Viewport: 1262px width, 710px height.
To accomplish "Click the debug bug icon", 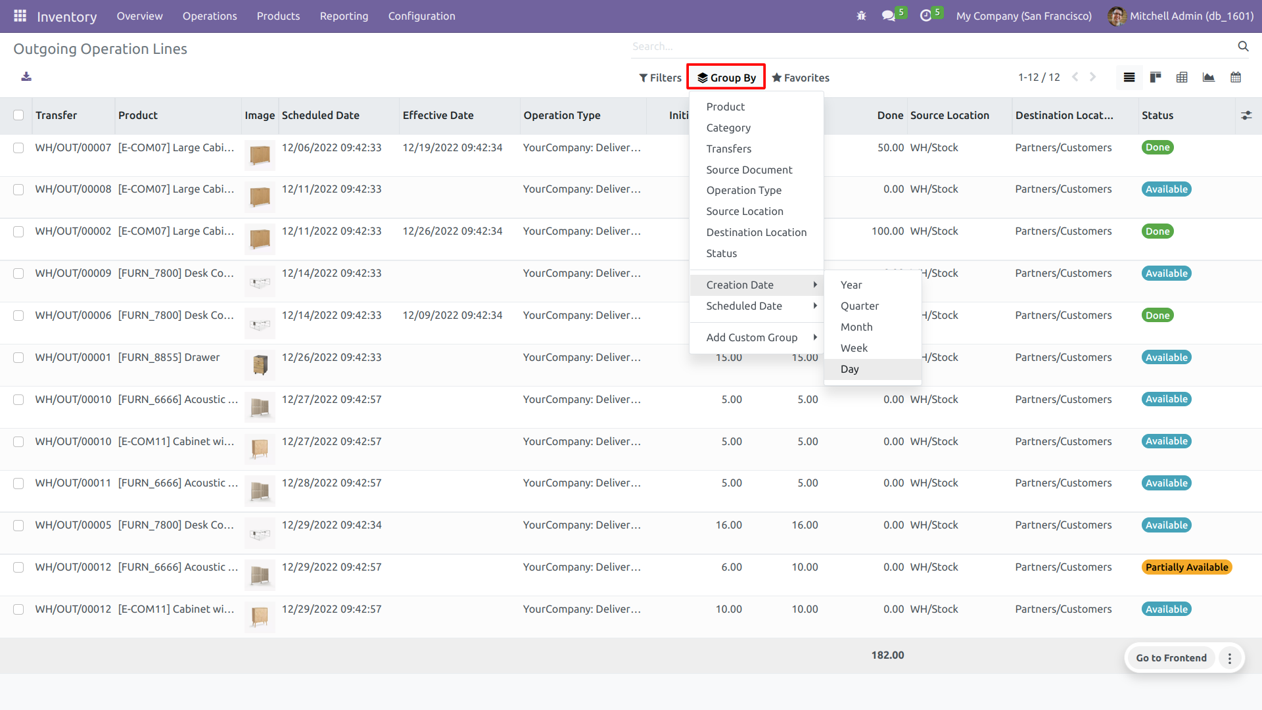I will point(861,16).
